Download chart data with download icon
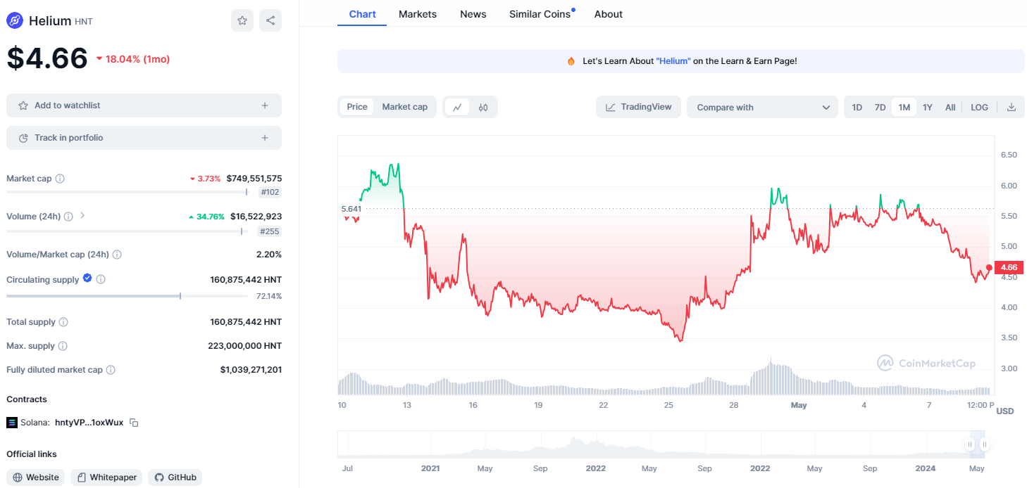Viewport: 1027px width, 488px height. (x=1012, y=107)
